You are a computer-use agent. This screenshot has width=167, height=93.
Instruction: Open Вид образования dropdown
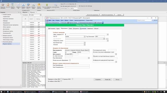[89, 58]
